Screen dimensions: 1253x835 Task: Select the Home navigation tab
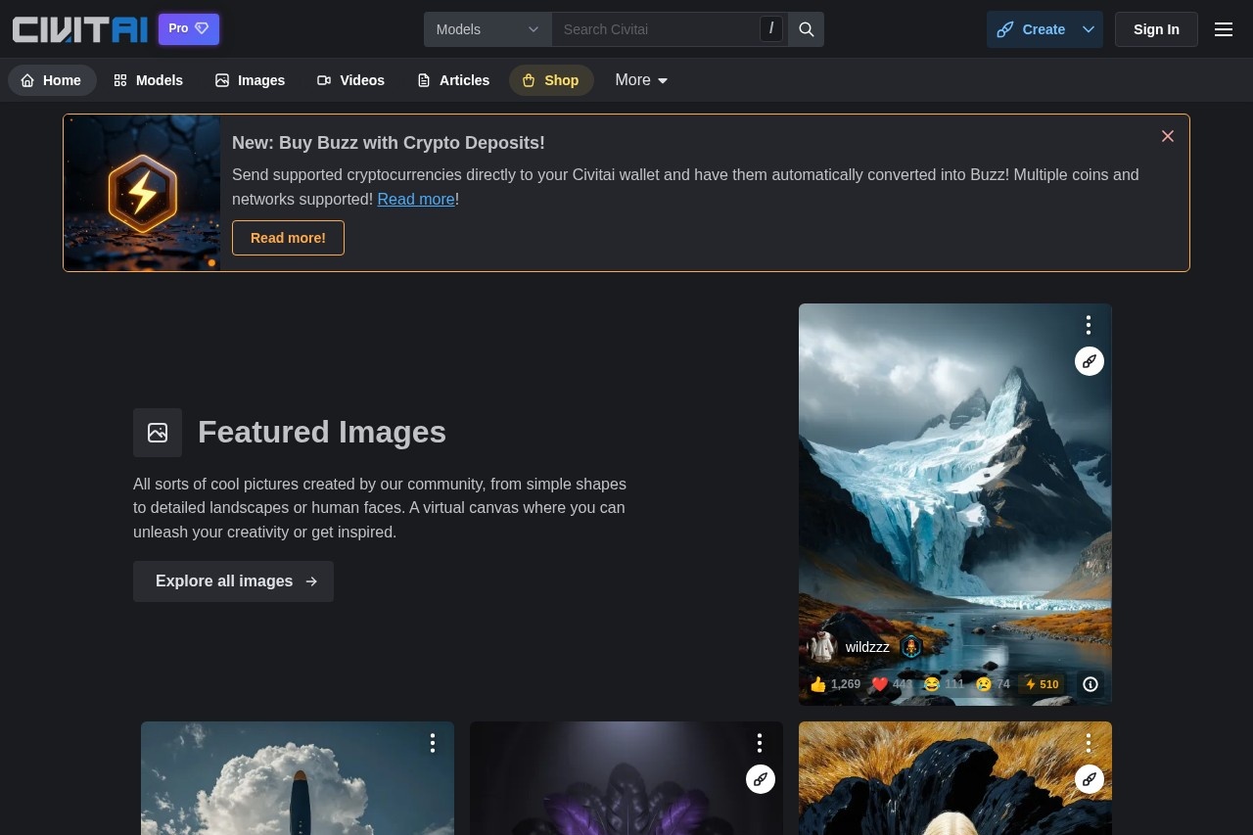pos(52,80)
